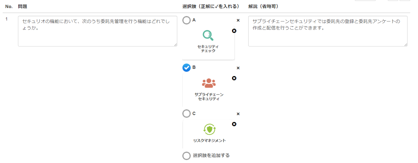The height and width of the screenshot is (163, 418).
Task: Click the magnifying glass icon in option A
Action: pyautogui.click(x=208, y=35)
